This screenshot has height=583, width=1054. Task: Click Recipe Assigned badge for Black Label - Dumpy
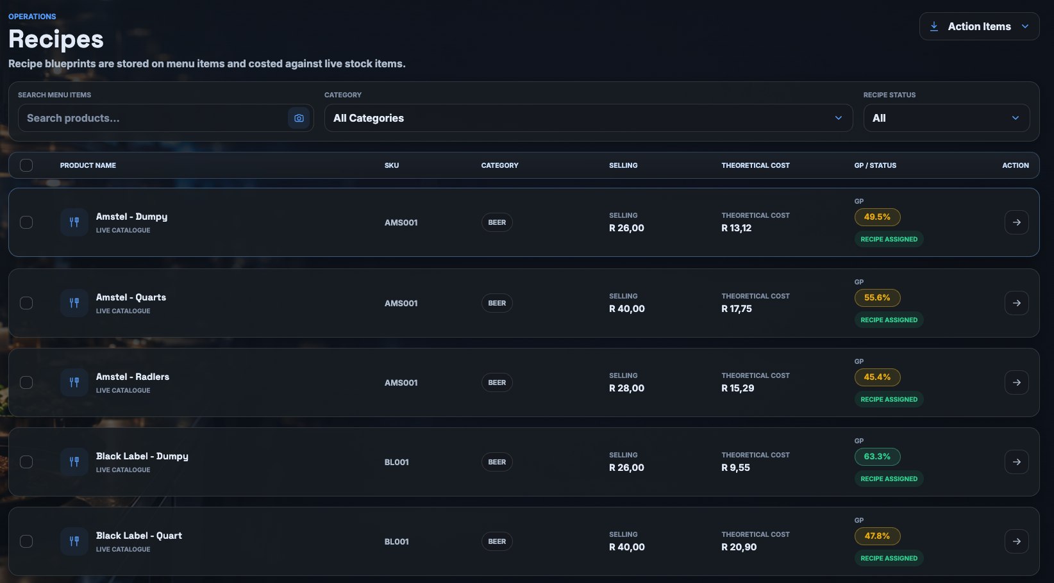click(889, 479)
